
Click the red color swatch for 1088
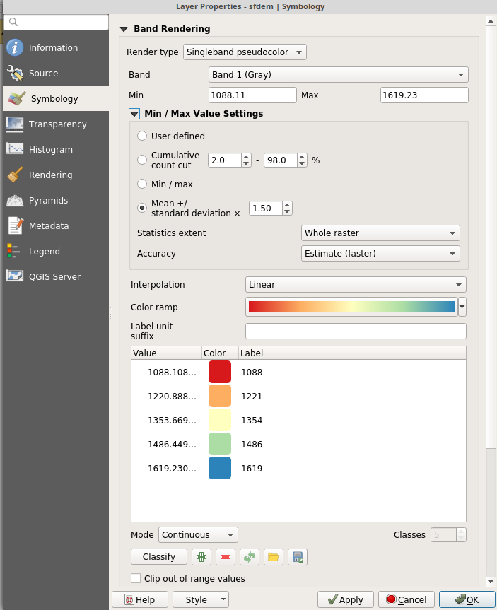(220, 373)
